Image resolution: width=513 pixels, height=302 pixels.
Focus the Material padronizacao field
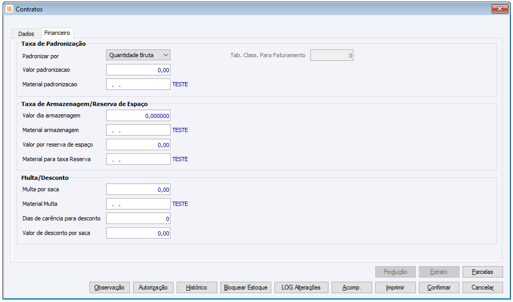point(138,84)
